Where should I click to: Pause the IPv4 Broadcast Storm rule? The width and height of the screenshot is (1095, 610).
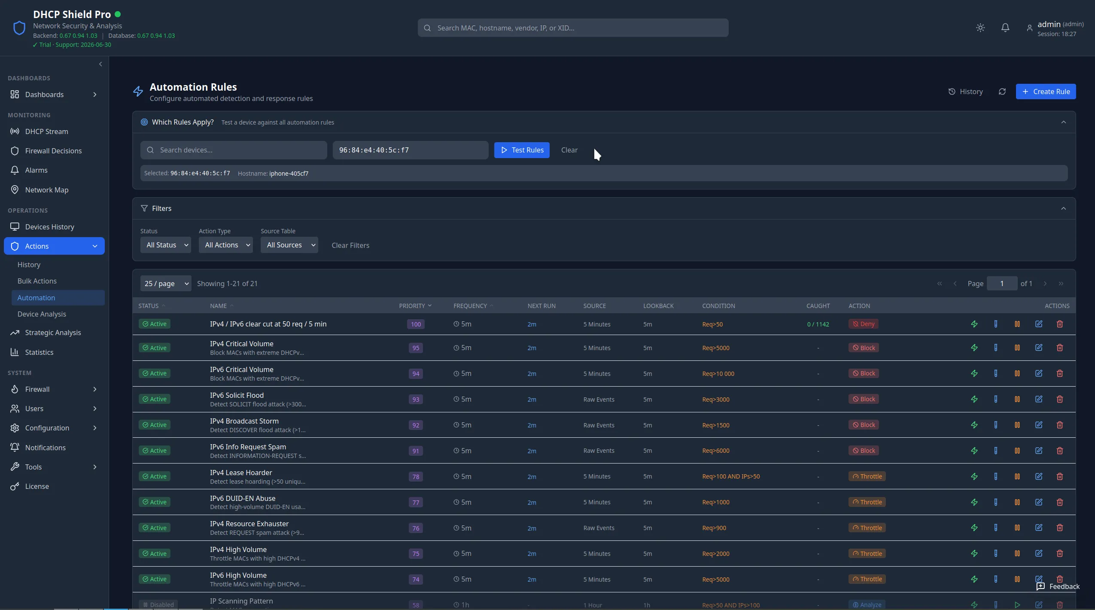tap(1017, 425)
